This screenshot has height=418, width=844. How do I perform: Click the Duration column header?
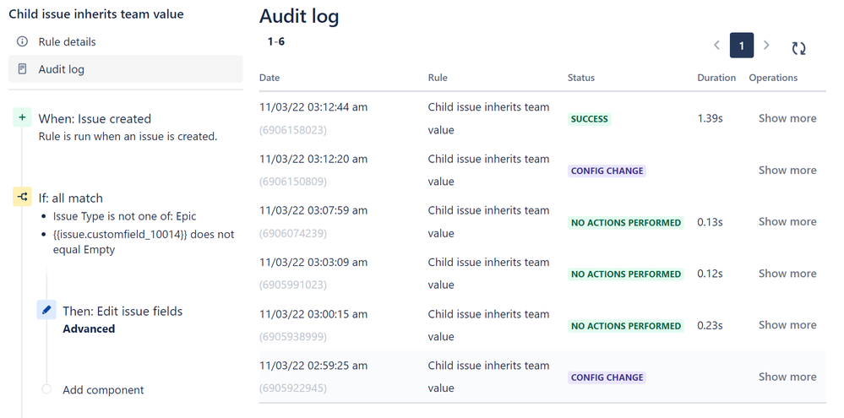click(x=716, y=78)
